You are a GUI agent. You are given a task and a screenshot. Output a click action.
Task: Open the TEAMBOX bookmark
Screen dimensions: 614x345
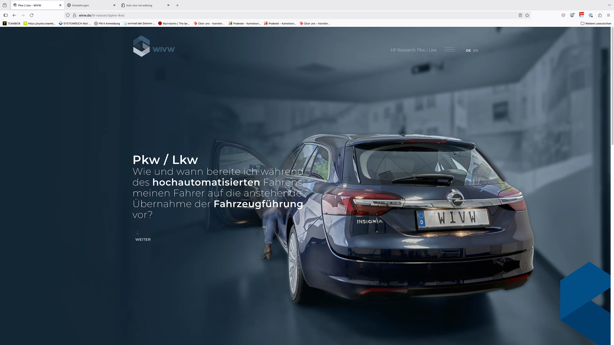point(12,24)
